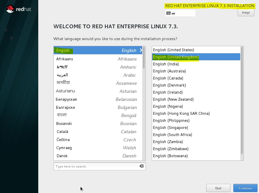Click the language list scrollbar
259x193 pixels.
[x=144, y=58]
